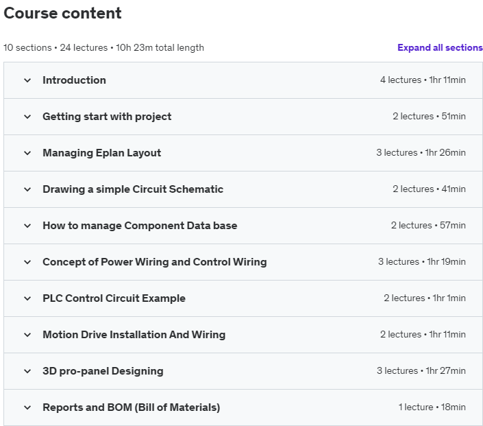This screenshot has width=483, height=426.
Task: Toggle chevron next to Managing Eplan Layout
Action: [27, 153]
